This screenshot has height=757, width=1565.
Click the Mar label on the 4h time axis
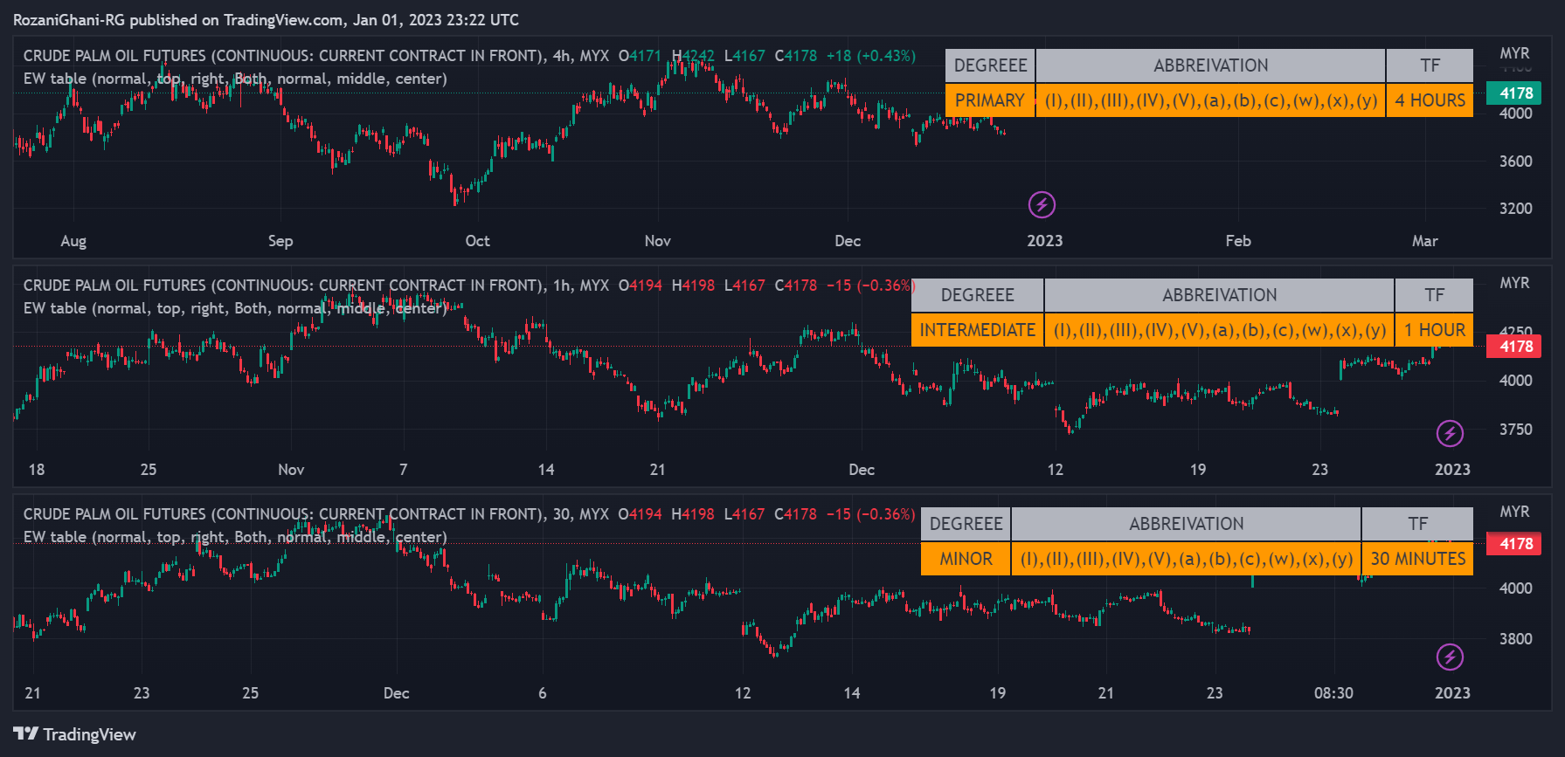click(1424, 241)
